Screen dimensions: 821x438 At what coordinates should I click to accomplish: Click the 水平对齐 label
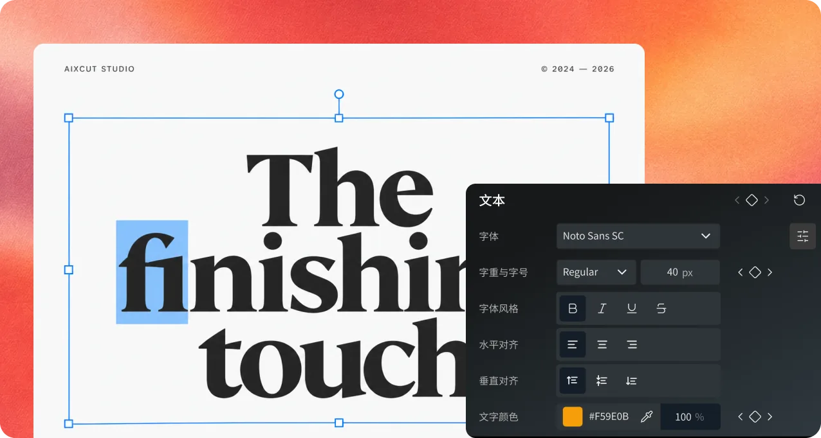click(499, 345)
